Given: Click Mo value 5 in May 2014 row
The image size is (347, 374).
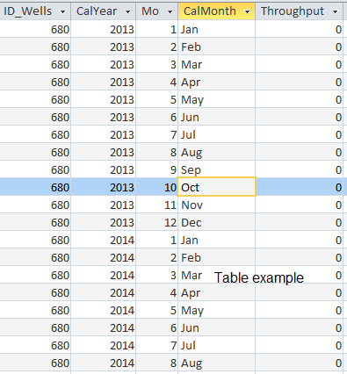Looking at the screenshot, I should [x=157, y=310].
